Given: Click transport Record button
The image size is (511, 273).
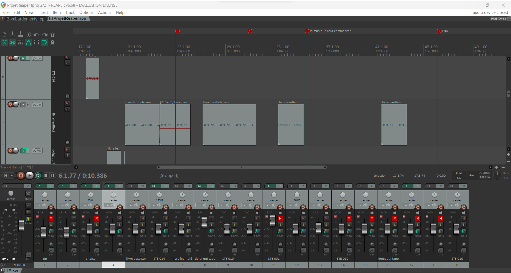Looking at the screenshot, I should coord(21,175).
